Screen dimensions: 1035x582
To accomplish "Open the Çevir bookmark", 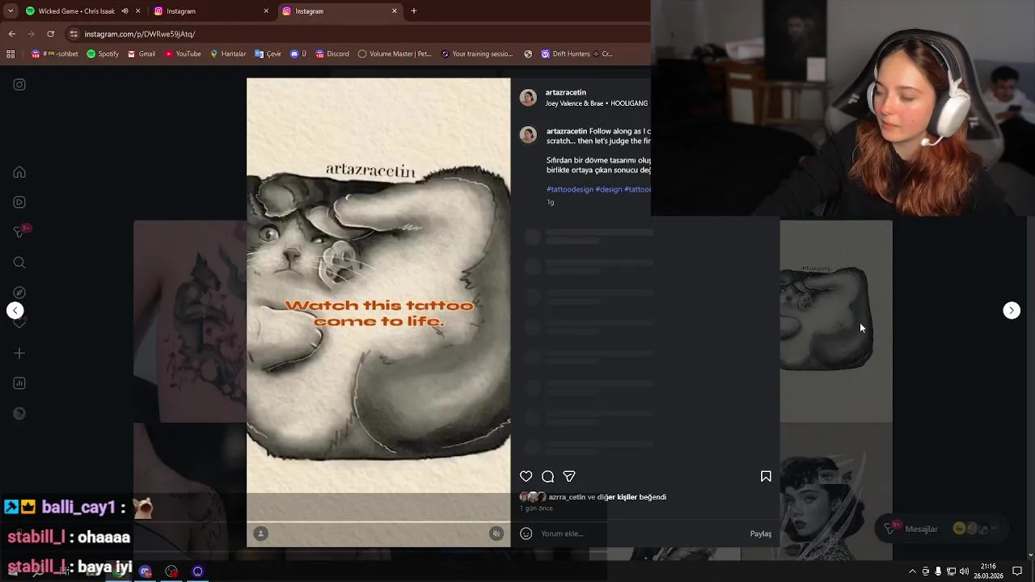I will point(268,54).
